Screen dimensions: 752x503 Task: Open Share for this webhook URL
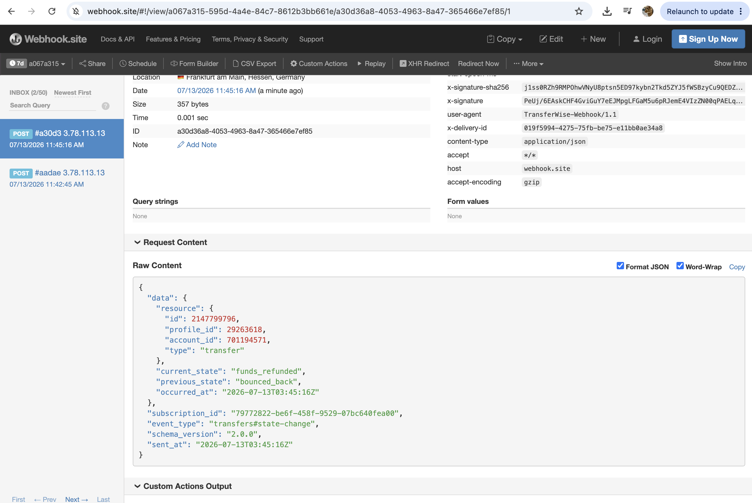point(92,63)
